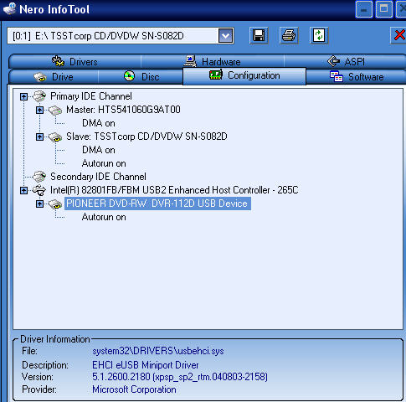This screenshot has width=406, height=402.
Task: Click EHCI eUSB Miniport Driver description
Action: coord(146,365)
